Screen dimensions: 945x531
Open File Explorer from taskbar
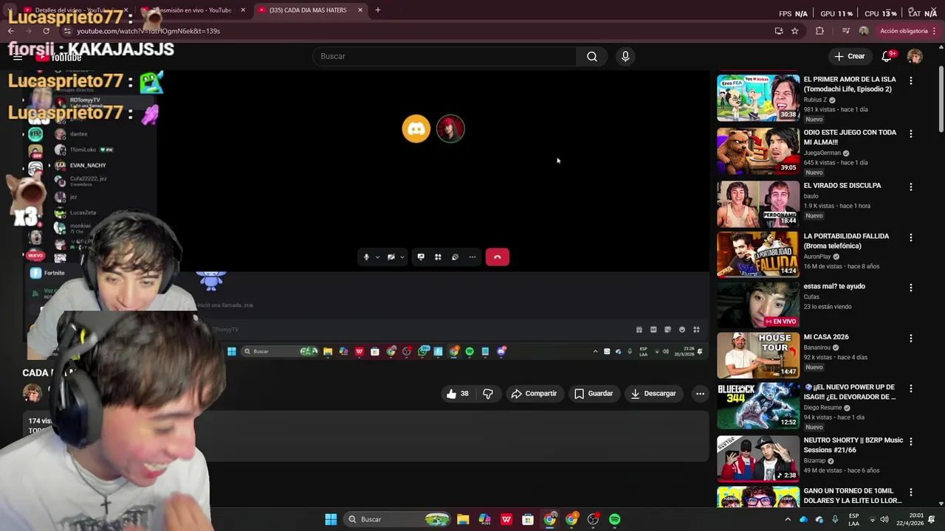[x=463, y=519]
